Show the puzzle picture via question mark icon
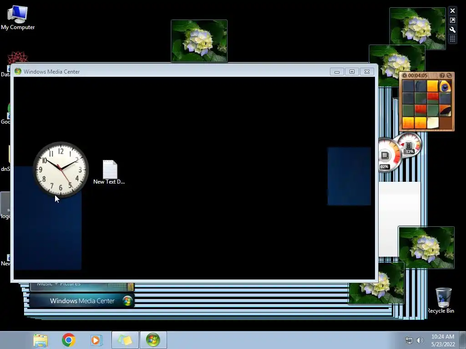Screen dimensions: 466x349 pos(442,76)
